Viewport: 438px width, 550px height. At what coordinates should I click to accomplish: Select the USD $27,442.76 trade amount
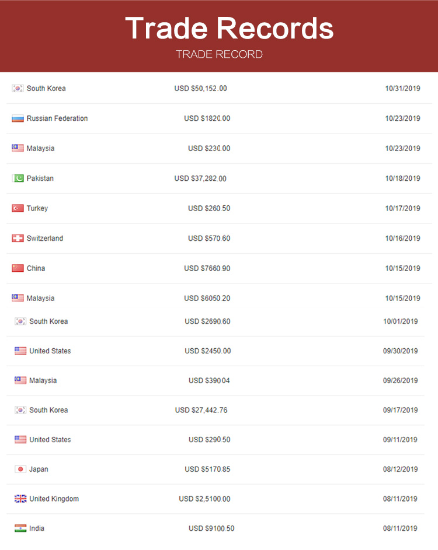click(201, 410)
